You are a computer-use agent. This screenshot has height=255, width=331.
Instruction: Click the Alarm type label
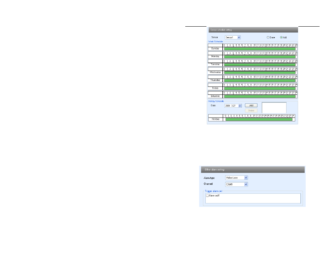point(209,178)
